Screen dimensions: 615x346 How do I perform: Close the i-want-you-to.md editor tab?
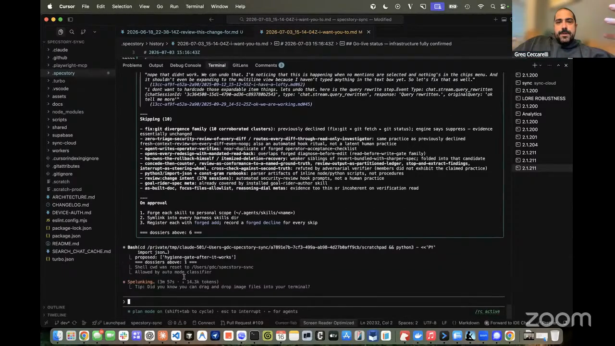click(369, 32)
